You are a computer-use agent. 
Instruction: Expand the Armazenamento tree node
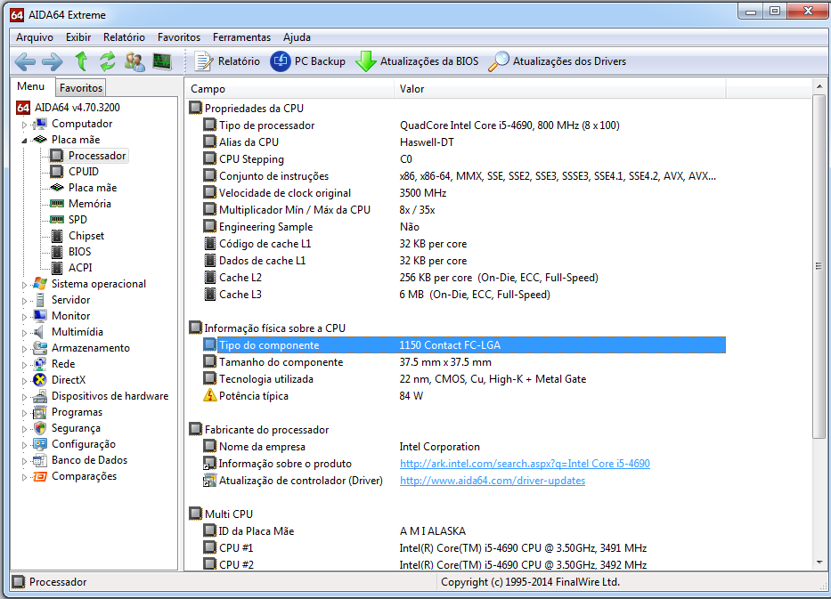pos(24,349)
